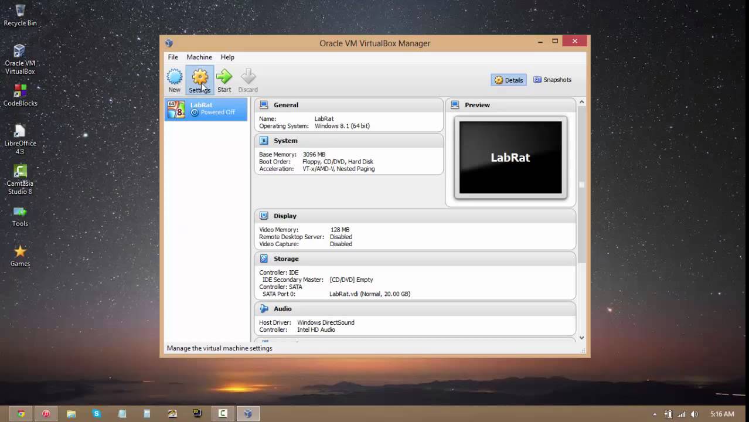The height and width of the screenshot is (422, 749).
Task: Click the General section icon
Action: [x=264, y=105]
